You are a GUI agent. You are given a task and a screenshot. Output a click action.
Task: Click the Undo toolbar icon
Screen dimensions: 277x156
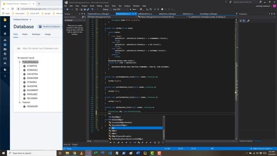[x=92, y=10]
